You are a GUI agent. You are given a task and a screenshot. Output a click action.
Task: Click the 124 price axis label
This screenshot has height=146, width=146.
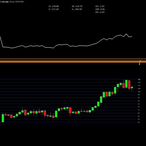tap(139, 79)
